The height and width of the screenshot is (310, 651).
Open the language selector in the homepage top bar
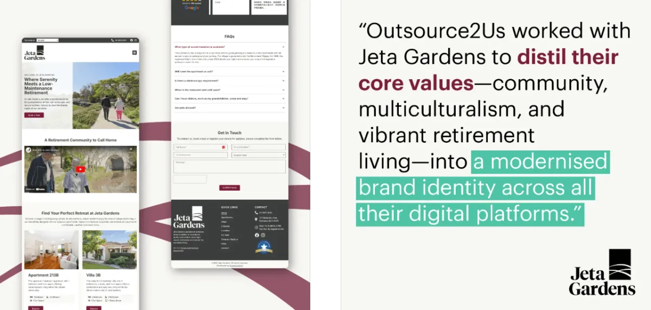(48, 40)
